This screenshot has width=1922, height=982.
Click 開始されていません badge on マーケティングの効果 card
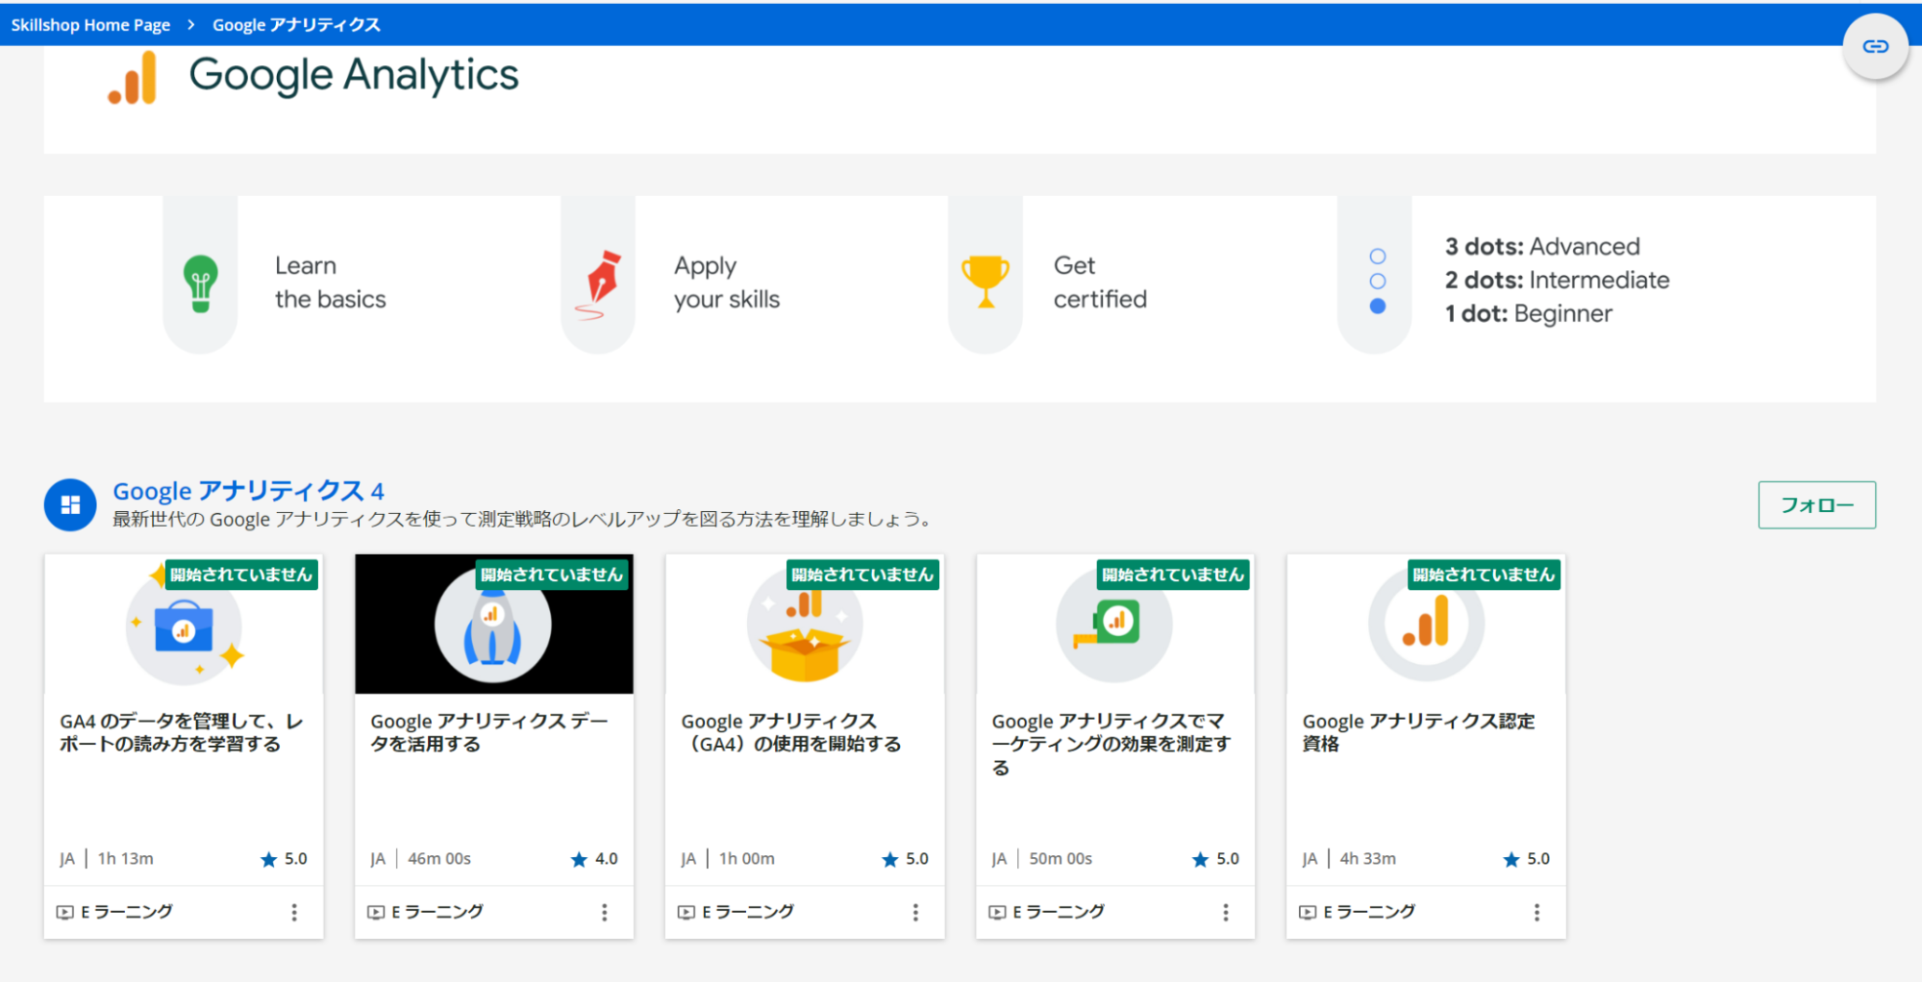[x=1173, y=575]
